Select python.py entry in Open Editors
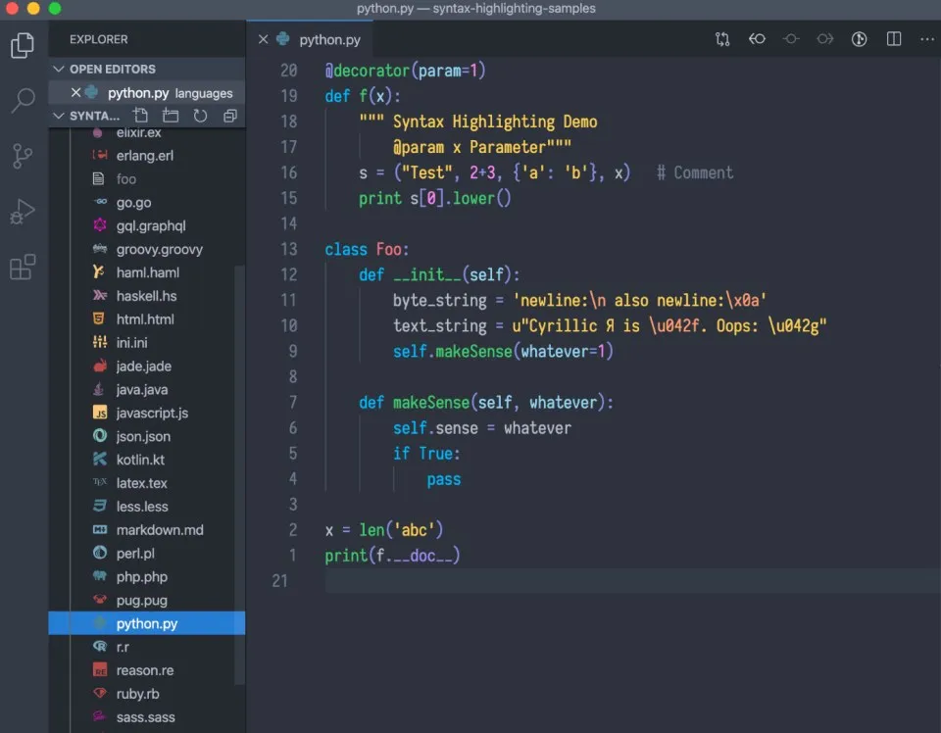 click(x=146, y=92)
